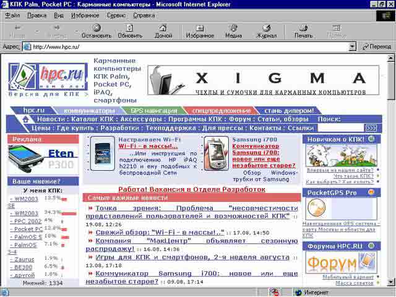Open the Избранное toolbar button

coord(200,32)
